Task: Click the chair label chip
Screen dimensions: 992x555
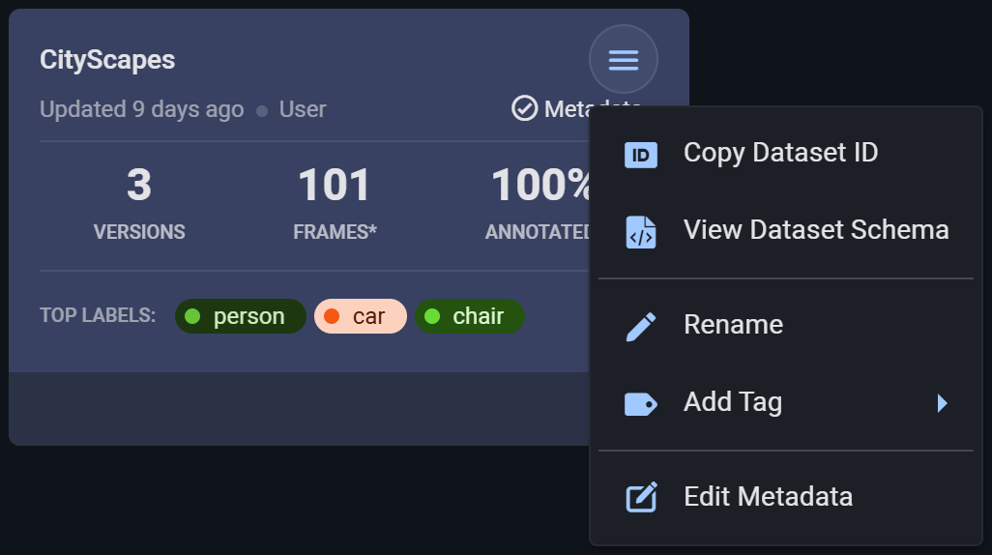Action: pos(469,316)
